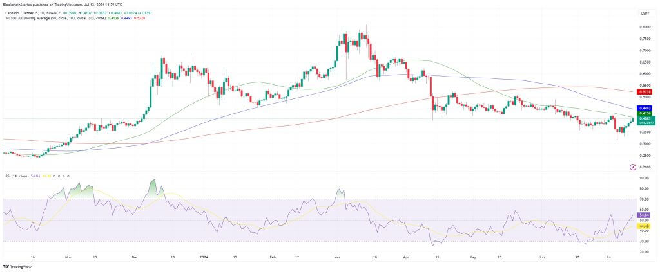Click the 60.00 RSI axis tick
Viewport: 660px width, 272px height.
tap(644, 210)
